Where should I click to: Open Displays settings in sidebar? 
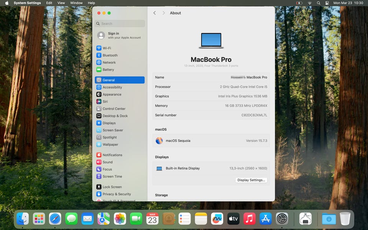pos(109,123)
